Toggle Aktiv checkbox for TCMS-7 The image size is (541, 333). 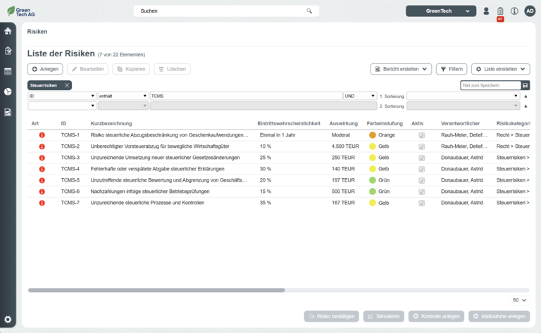[422, 203]
